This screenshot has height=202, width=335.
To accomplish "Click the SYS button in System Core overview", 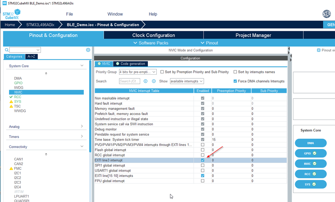I will (x=311, y=184).
